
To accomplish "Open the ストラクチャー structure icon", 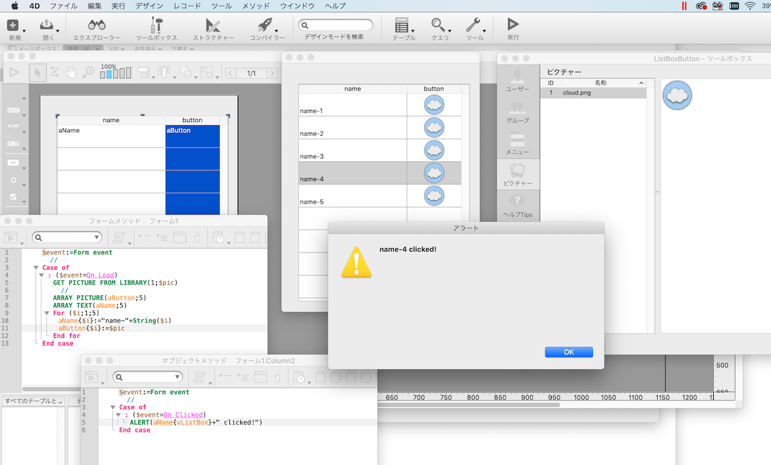I will pos(213,26).
